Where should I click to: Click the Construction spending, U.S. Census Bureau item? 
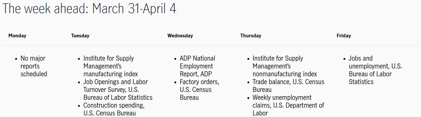tap(114, 109)
